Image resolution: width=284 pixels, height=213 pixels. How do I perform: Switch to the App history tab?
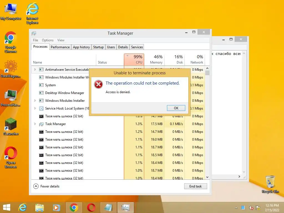(x=81, y=47)
